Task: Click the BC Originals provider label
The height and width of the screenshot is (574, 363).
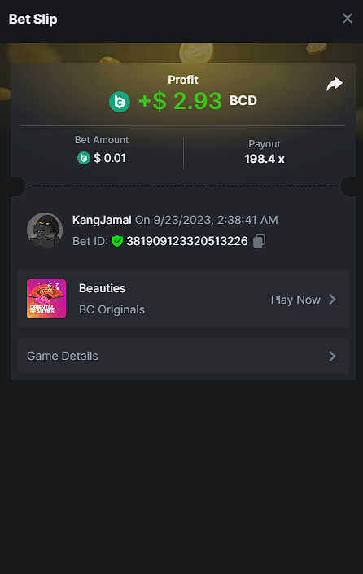Action: pyautogui.click(x=112, y=309)
